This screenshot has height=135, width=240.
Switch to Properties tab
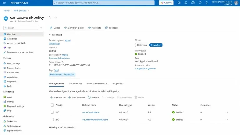click(118, 83)
